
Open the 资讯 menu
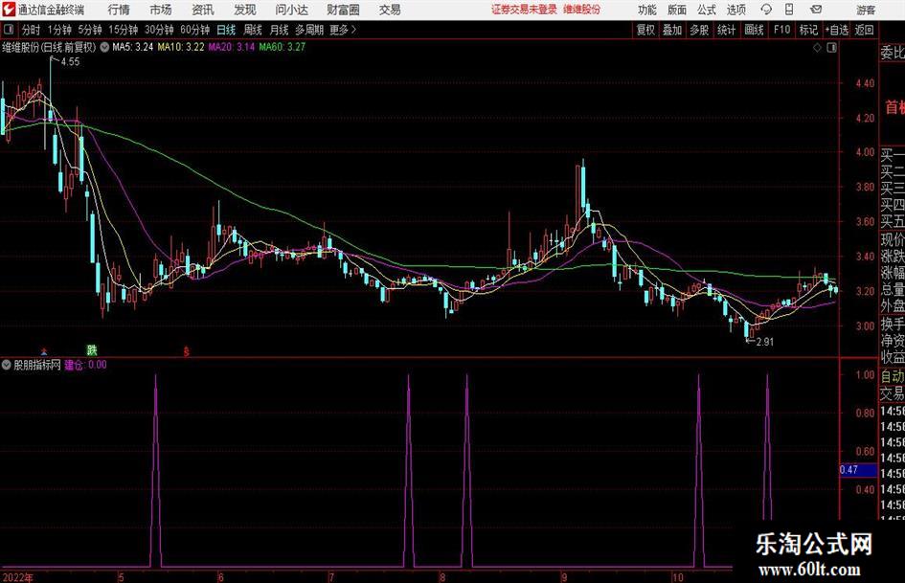pyautogui.click(x=203, y=10)
